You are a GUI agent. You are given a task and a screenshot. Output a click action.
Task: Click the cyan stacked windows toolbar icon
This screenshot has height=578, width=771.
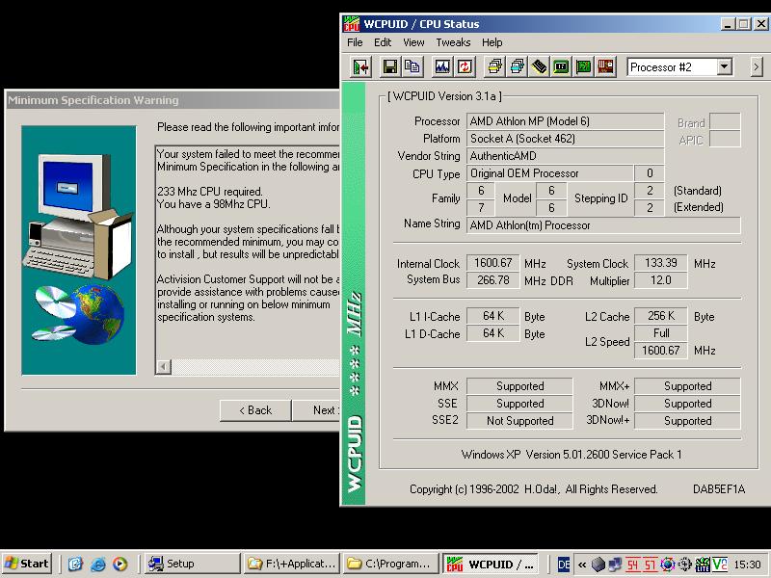(517, 66)
